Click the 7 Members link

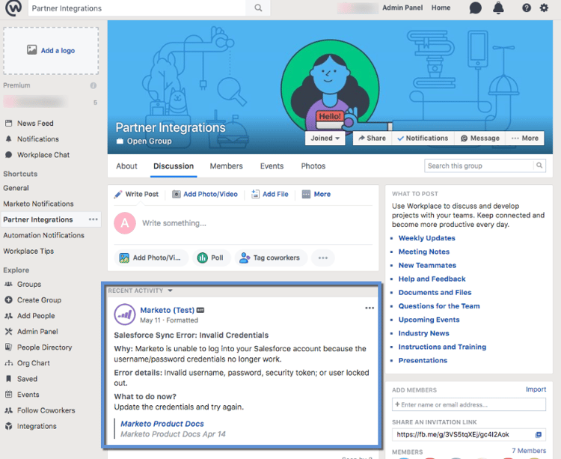[x=529, y=451]
